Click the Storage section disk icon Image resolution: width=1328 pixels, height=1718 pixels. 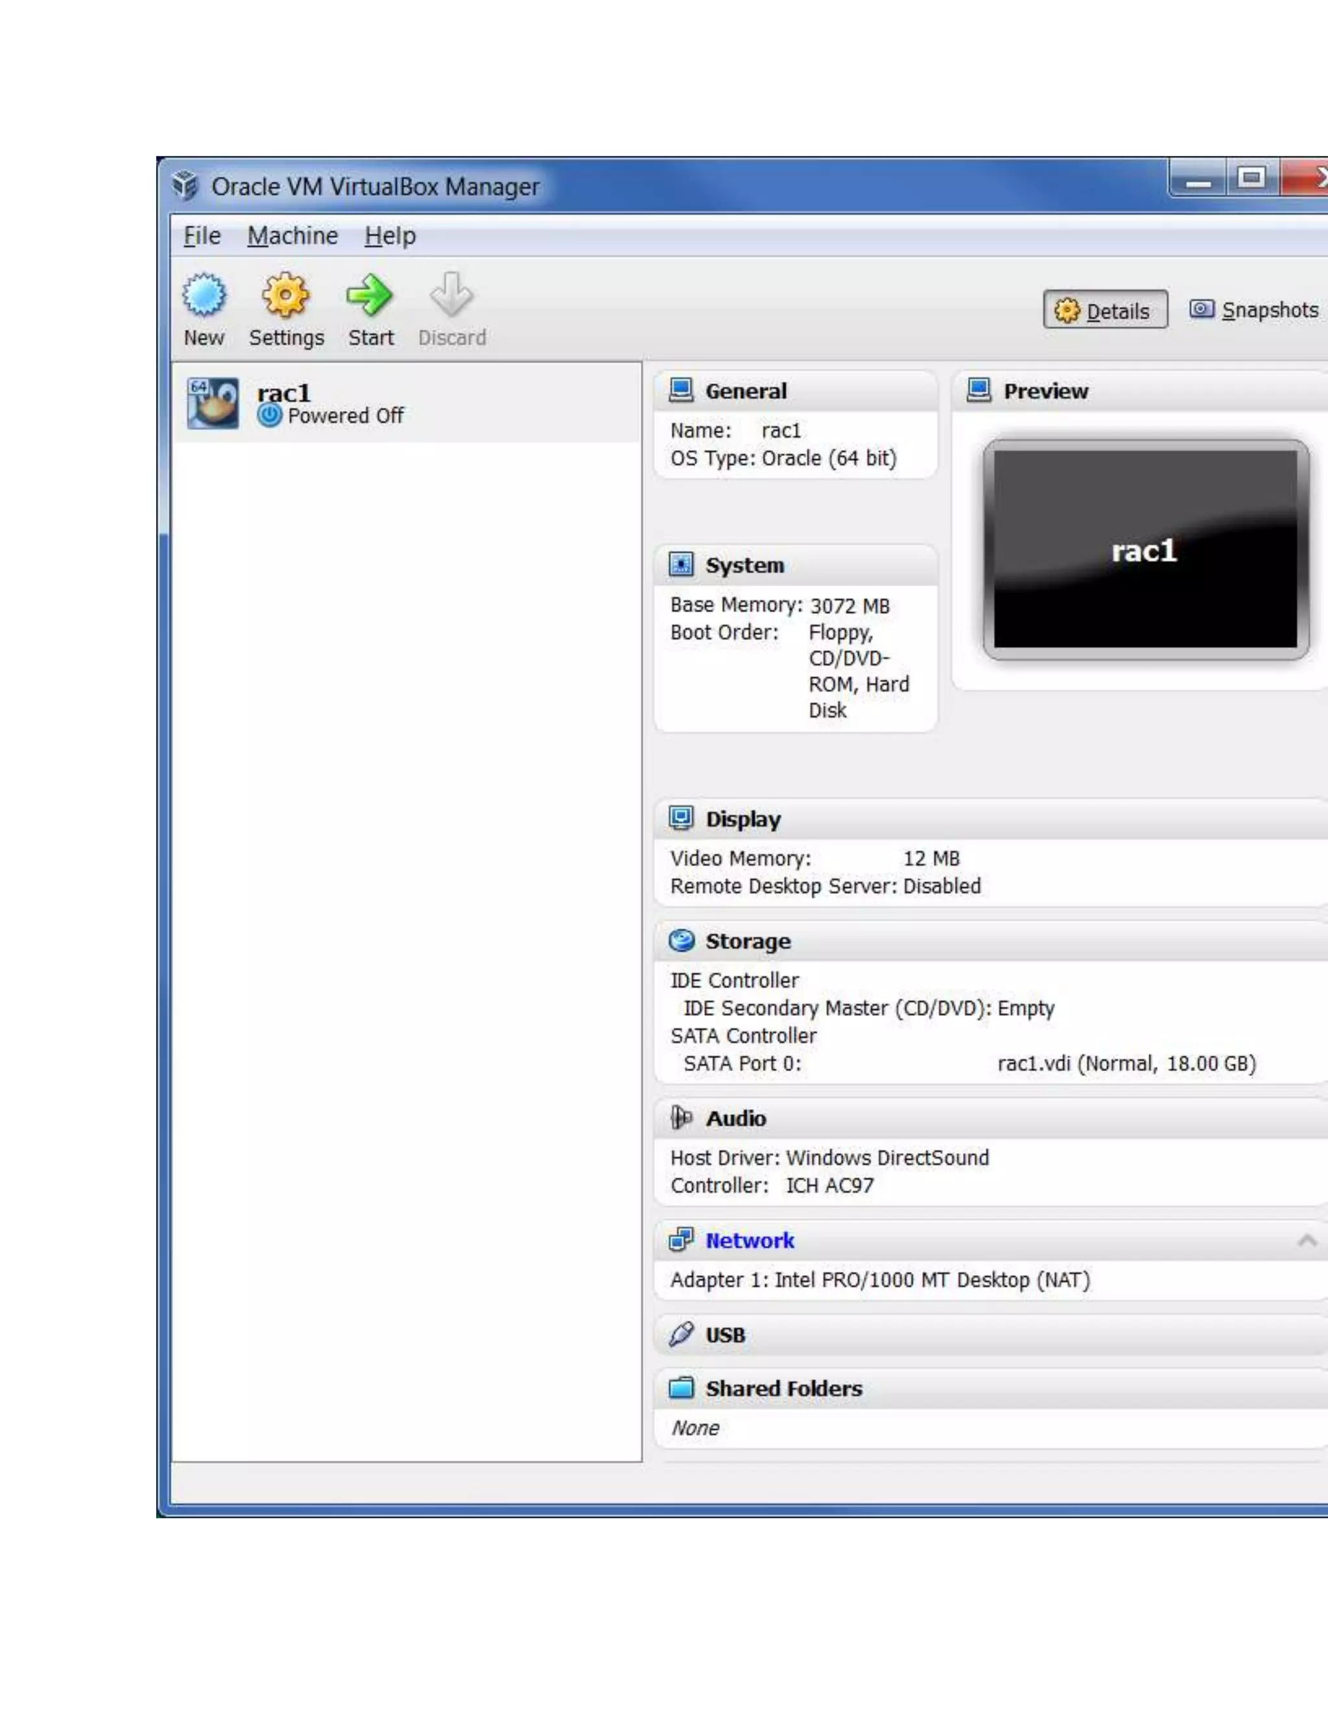coord(682,941)
